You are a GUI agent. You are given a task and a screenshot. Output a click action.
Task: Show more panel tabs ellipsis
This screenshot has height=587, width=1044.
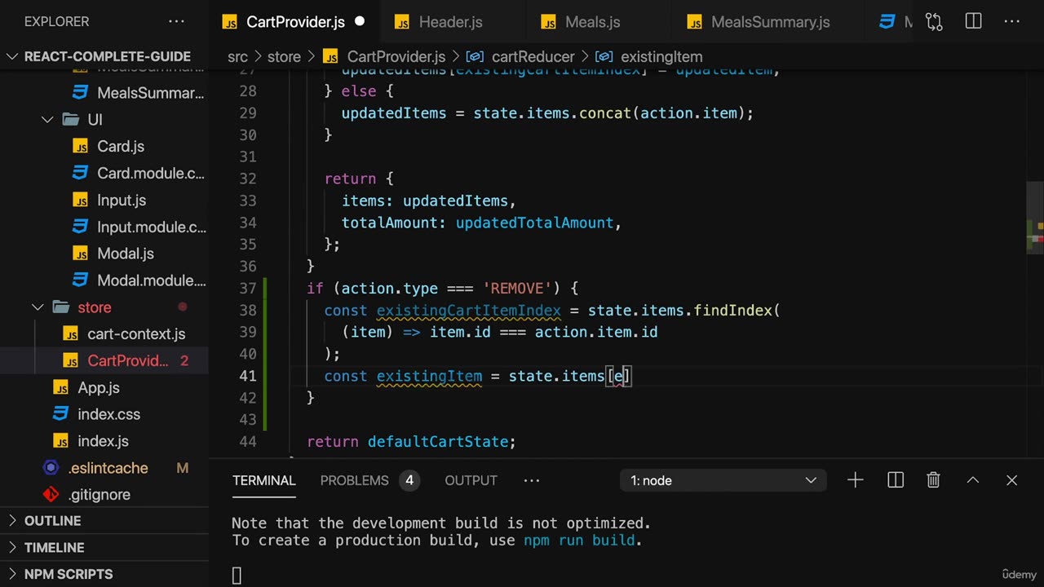point(532,480)
